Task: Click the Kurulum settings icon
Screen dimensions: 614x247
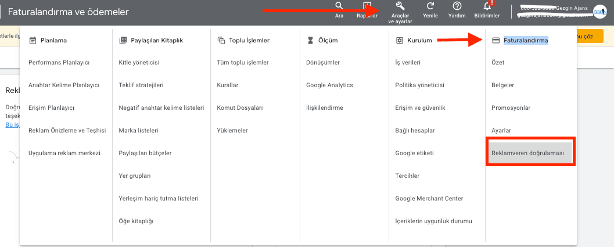Action: click(x=400, y=40)
